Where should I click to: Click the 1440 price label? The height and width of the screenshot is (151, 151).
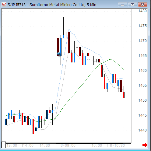[142, 130]
